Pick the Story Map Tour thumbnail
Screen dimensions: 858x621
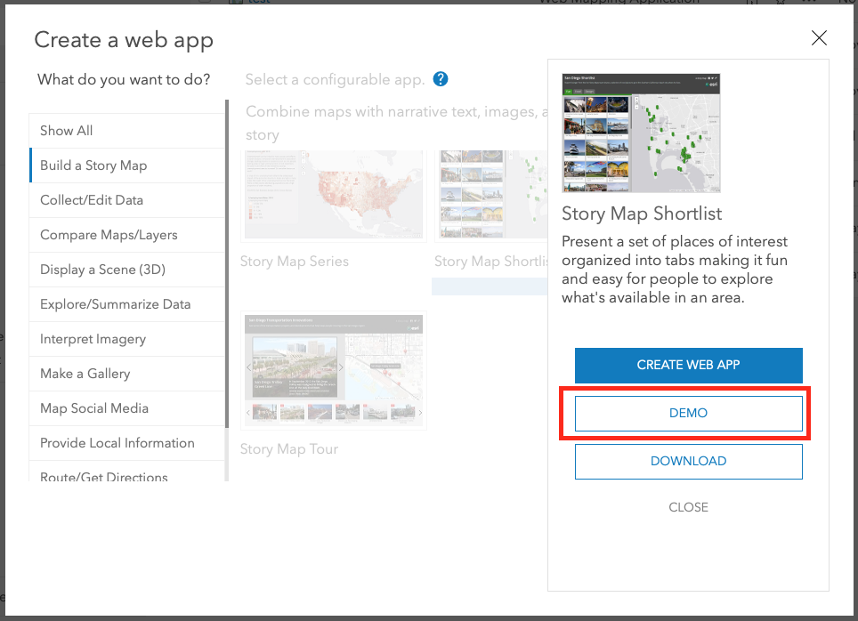tap(333, 369)
